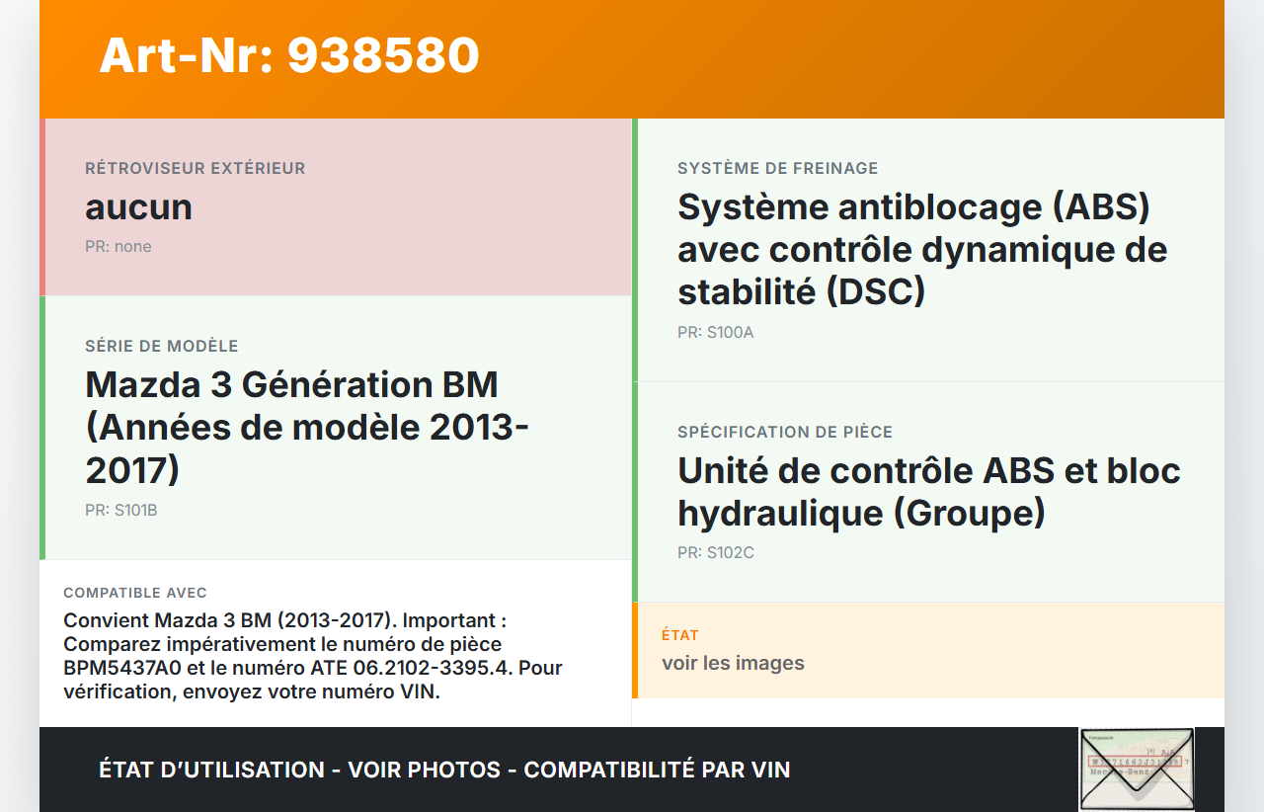
Task: Click the 'PR: none' code label
Action: click(x=118, y=247)
